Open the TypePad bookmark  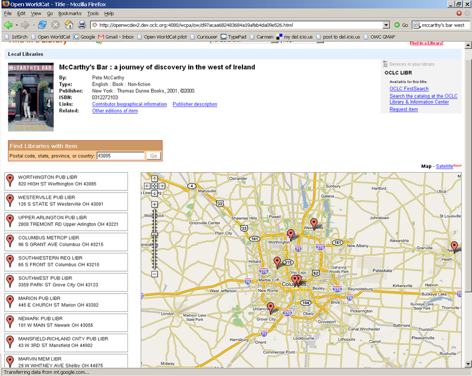click(x=233, y=37)
